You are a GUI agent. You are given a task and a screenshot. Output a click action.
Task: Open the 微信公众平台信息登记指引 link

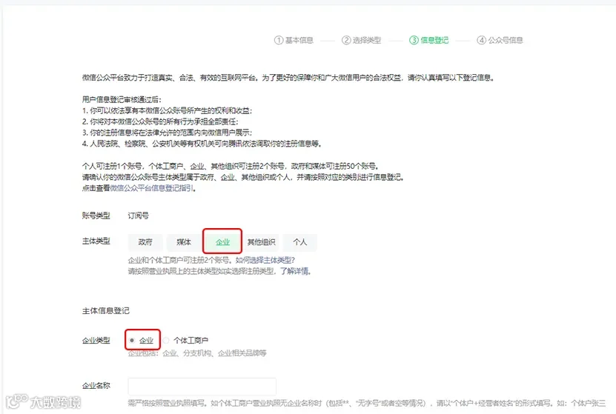click(152, 188)
